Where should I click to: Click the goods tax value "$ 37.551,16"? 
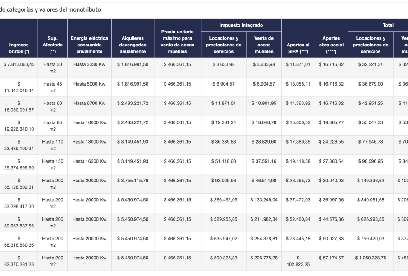click(x=264, y=161)
